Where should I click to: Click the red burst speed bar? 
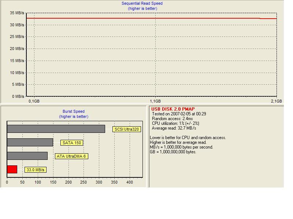12,169
